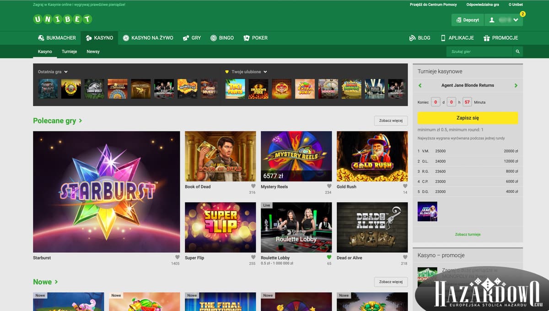Open Extra Juicy favorite game
The height and width of the screenshot is (311, 549).
coord(305,89)
